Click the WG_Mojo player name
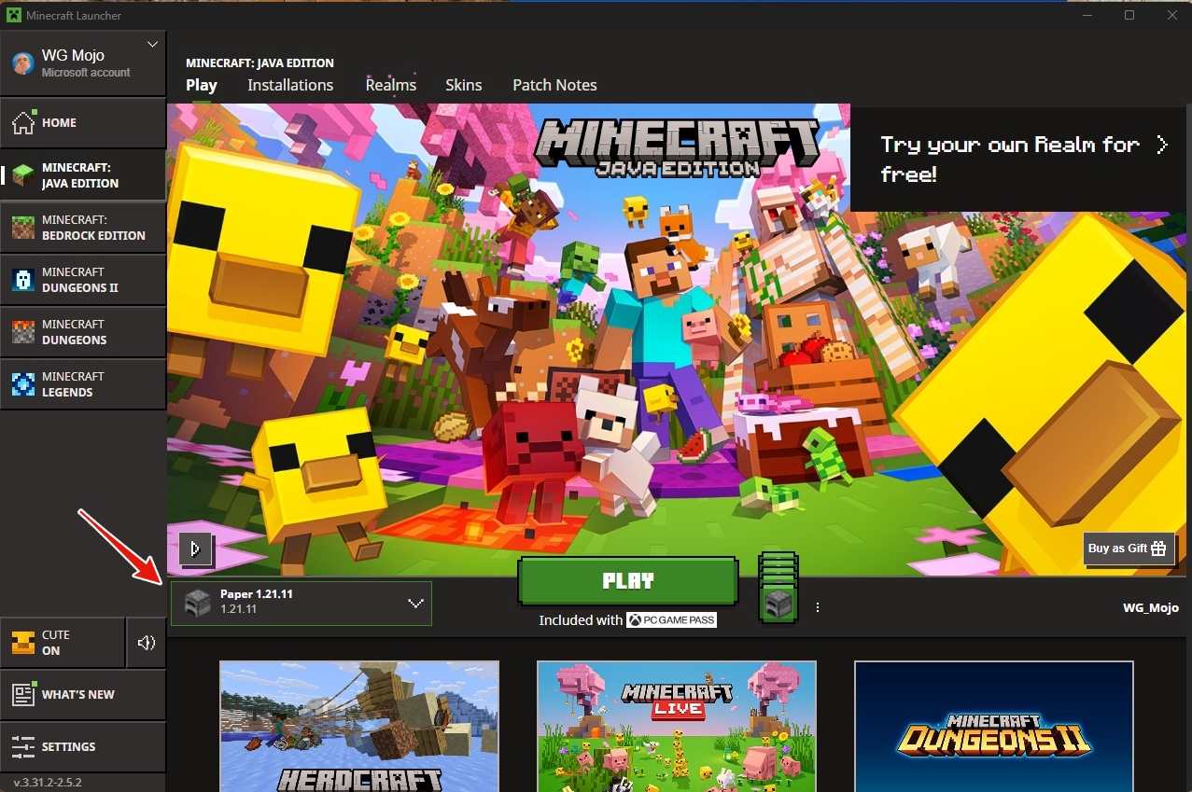 click(1150, 608)
